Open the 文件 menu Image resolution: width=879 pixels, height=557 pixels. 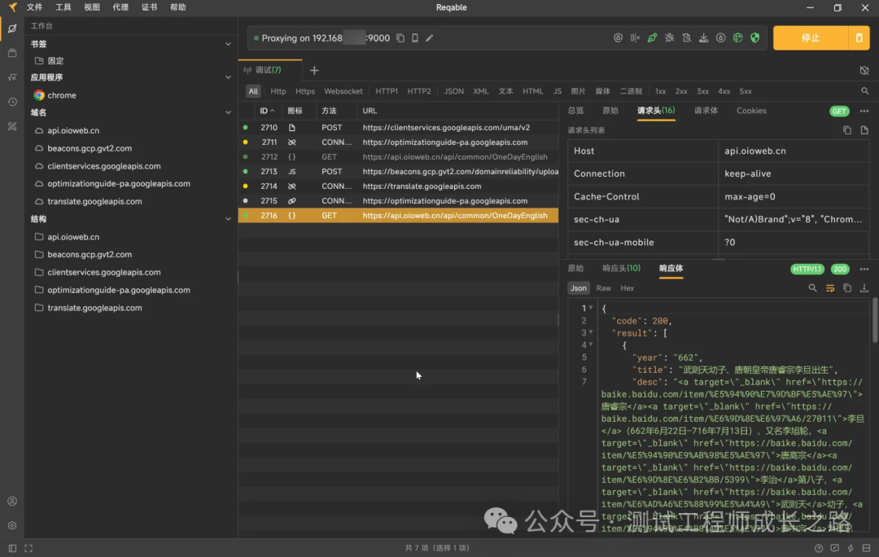35,7
